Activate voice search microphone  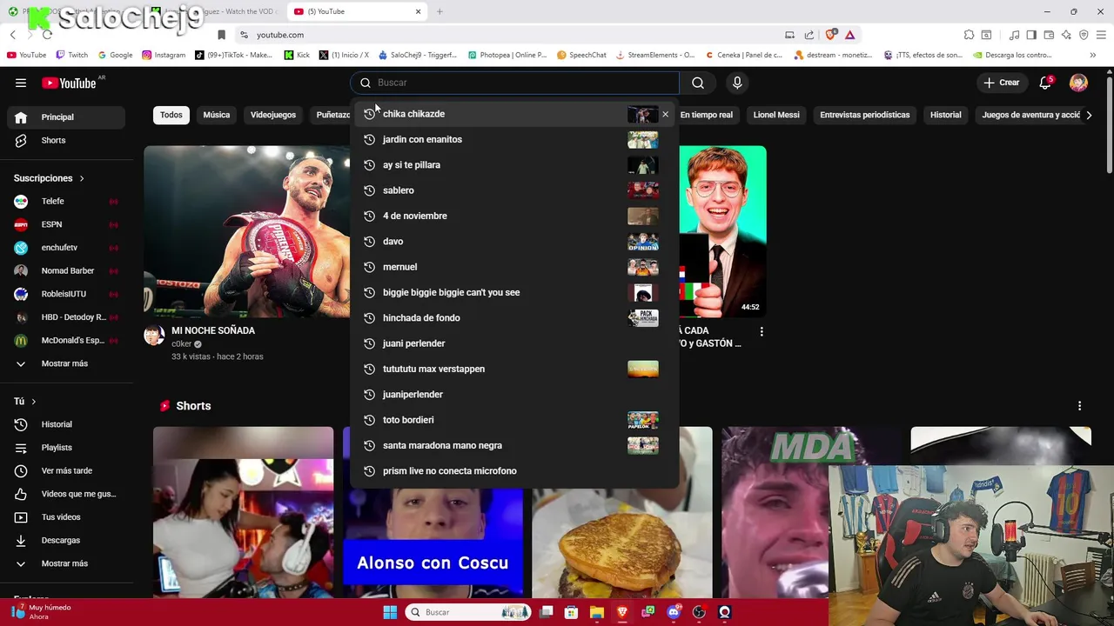pos(737,83)
